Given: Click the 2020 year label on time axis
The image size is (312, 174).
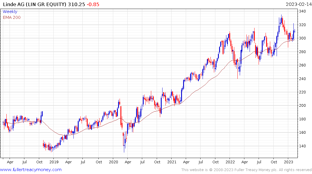Looking at the screenshot, I should [x=113, y=162].
